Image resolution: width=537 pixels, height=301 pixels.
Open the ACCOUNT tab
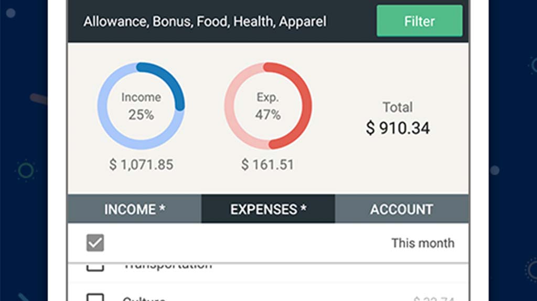[402, 209]
